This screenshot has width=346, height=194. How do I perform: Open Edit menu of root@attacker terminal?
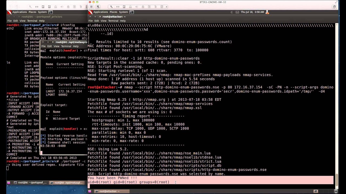[97, 21]
